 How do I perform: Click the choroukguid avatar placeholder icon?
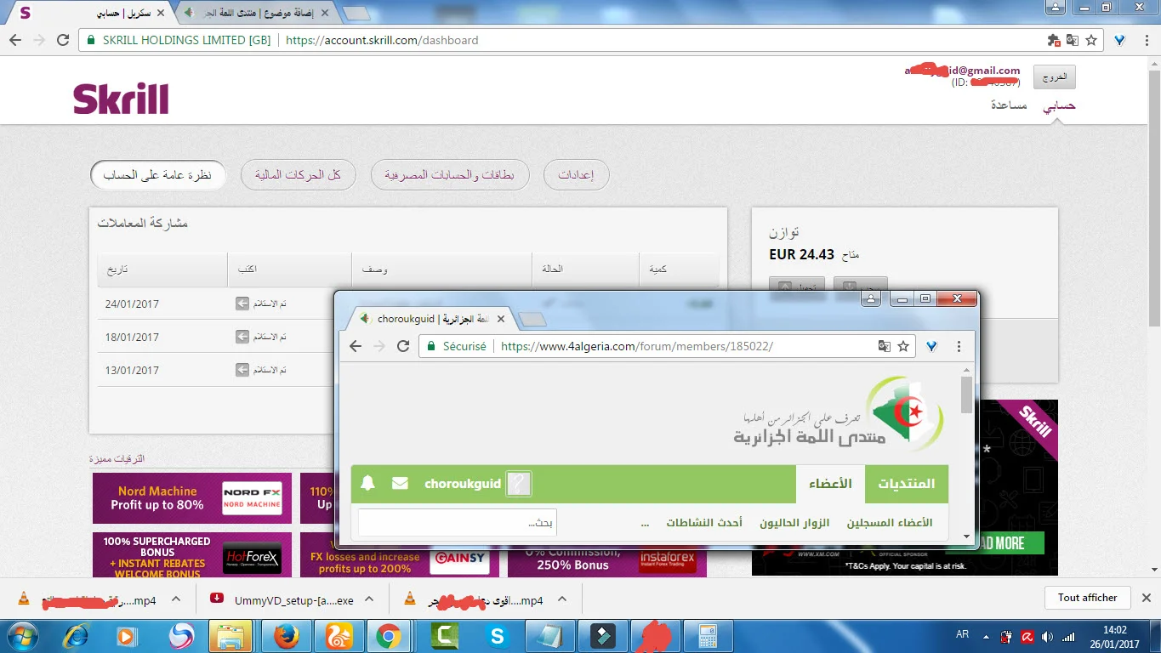[x=518, y=484]
